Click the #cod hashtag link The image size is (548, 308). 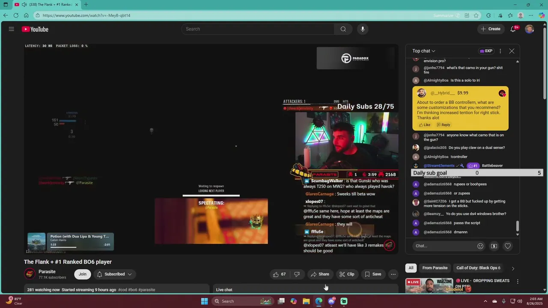[x=122, y=290]
